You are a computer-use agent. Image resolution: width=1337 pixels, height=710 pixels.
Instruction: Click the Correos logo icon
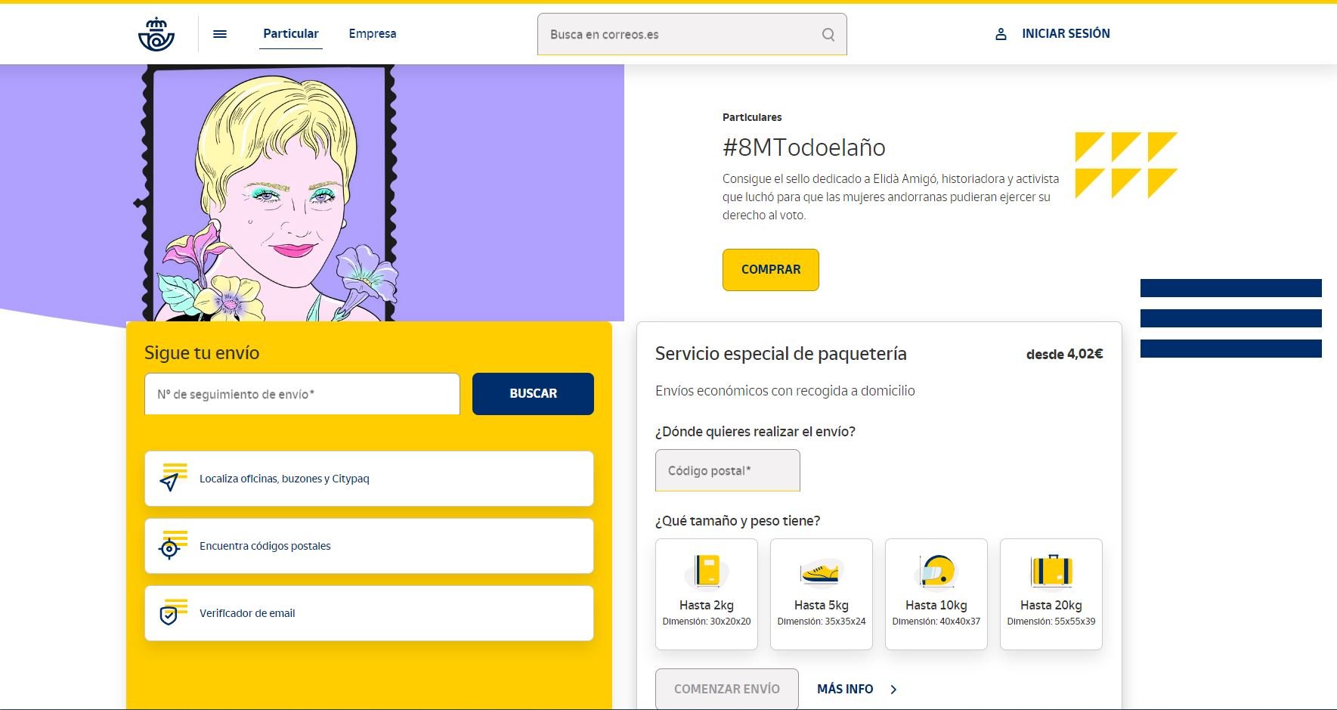156,34
